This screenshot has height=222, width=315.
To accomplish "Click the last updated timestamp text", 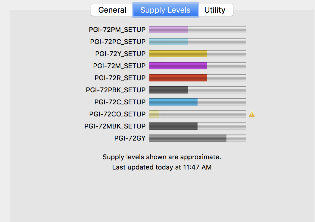I will pyautogui.click(x=162, y=167).
